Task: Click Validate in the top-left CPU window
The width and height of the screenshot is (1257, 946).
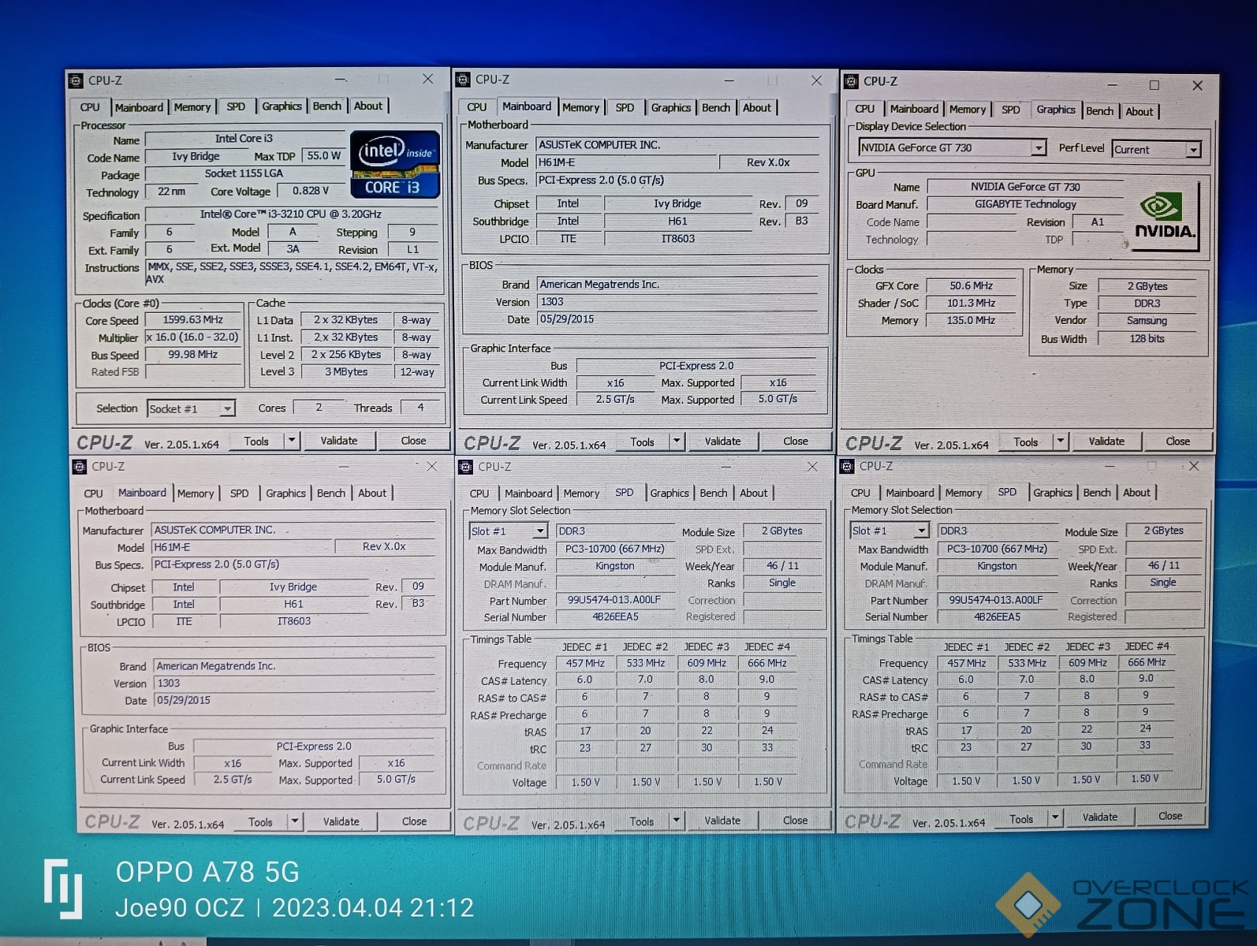Action: (x=339, y=441)
